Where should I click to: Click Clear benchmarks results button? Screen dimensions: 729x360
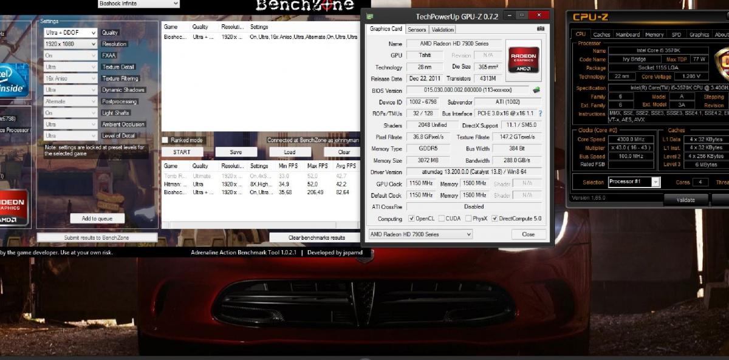[x=315, y=237]
